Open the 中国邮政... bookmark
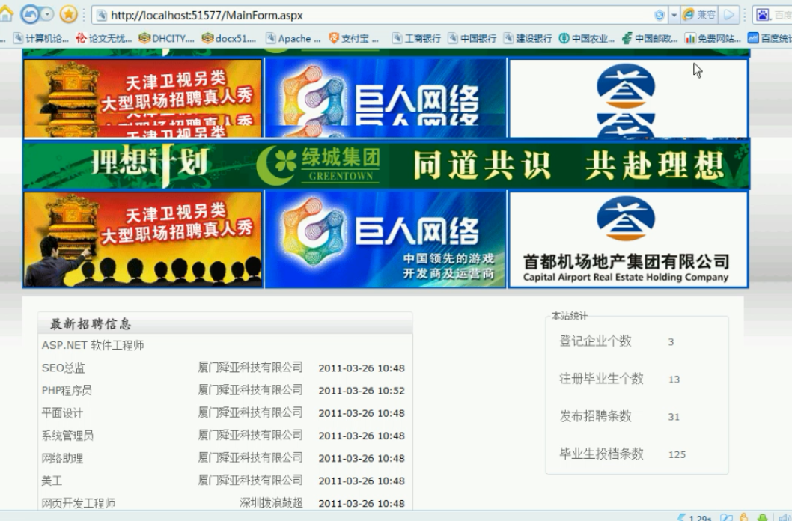 click(650, 38)
